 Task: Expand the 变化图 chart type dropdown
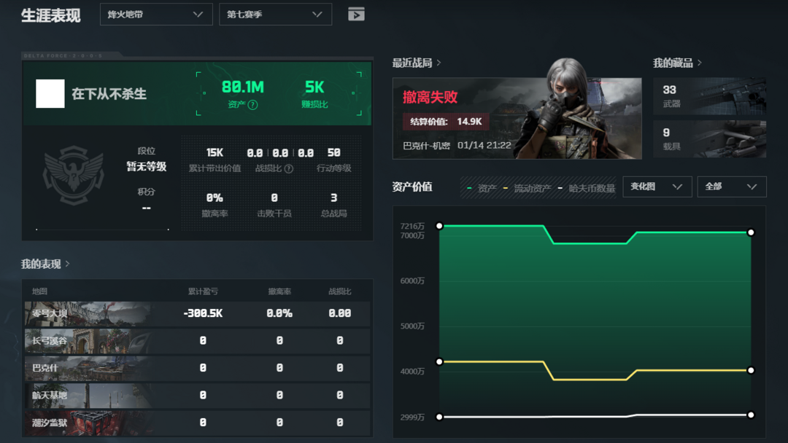click(x=657, y=187)
